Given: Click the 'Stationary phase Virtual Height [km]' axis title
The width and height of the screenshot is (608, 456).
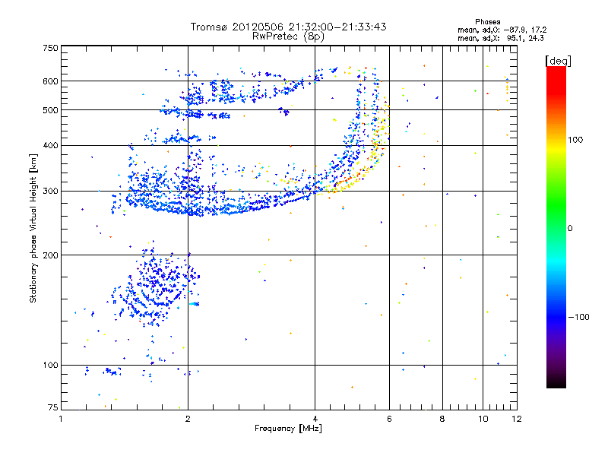Looking at the screenshot, I should (33, 228).
